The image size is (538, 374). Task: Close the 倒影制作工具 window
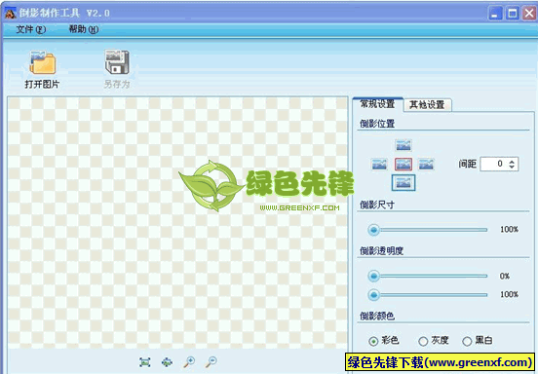pos(529,14)
